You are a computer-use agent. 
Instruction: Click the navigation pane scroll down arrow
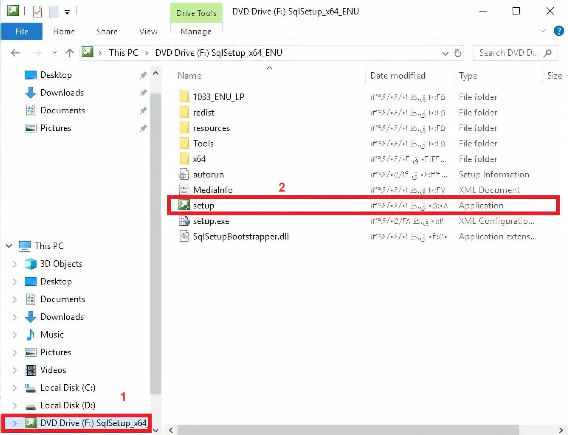(156, 430)
